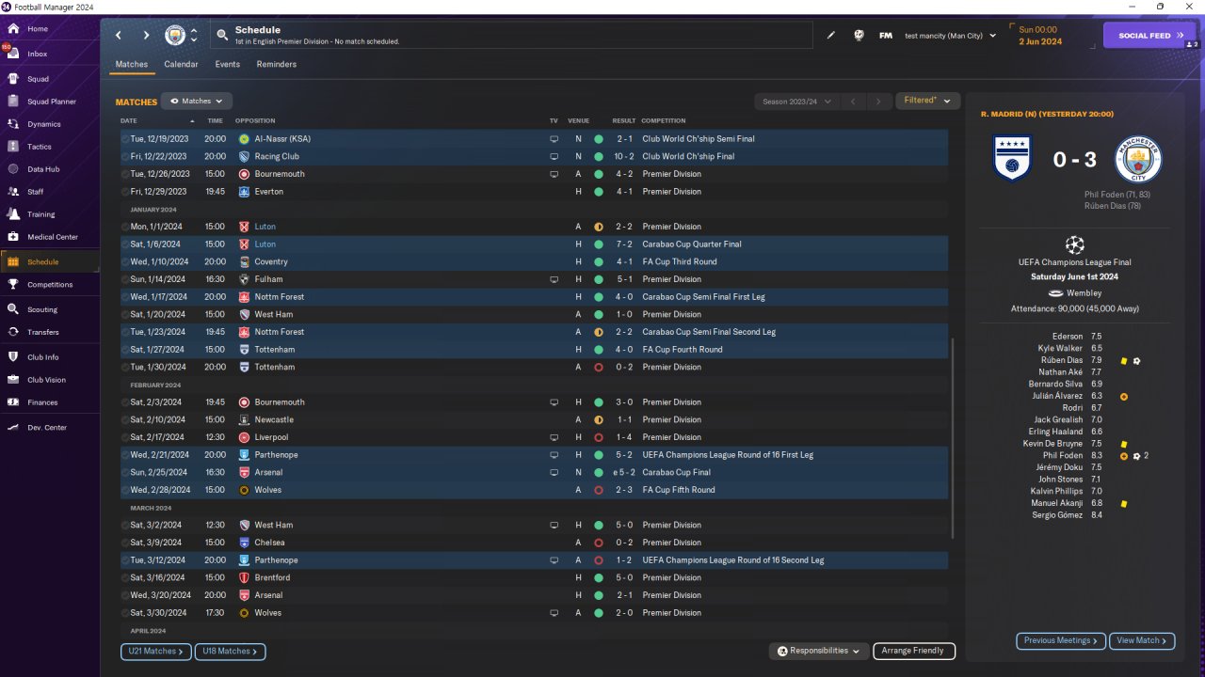Go to the next season arrow
The height and width of the screenshot is (677, 1205).
pos(878,102)
